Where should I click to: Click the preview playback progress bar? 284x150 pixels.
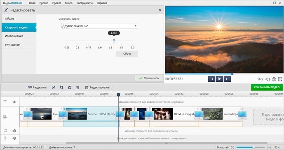[x=224, y=74]
